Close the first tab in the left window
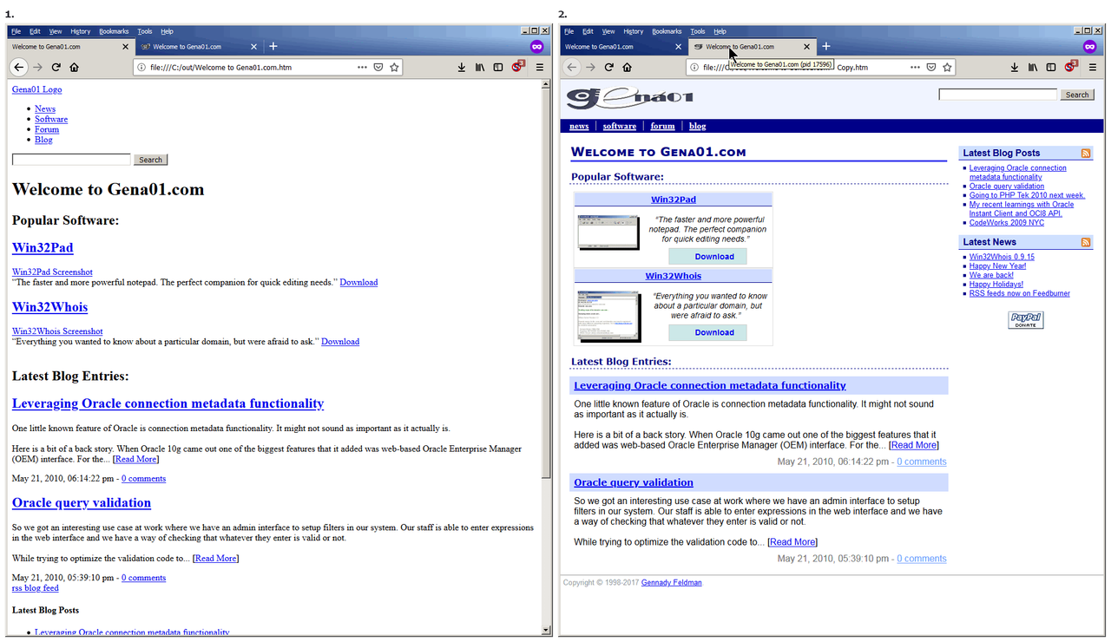Image resolution: width=1111 pixels, height=642 pixels. pyautogui.click(x=125, y=47)
